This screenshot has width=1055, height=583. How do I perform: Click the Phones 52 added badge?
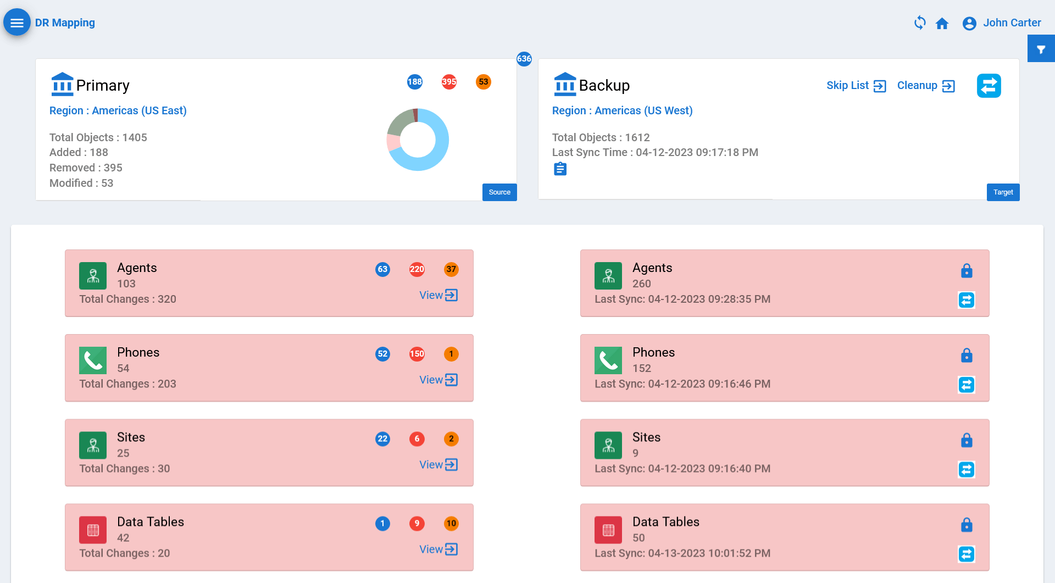[383, 354]
